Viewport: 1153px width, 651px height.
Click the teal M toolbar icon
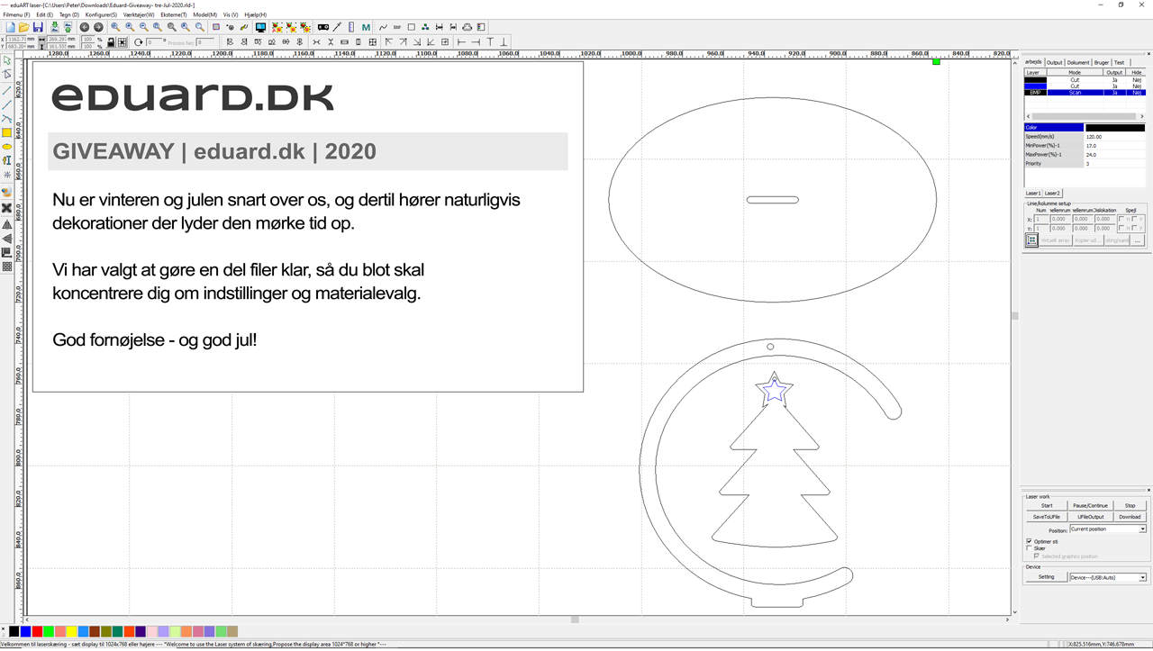tap(366, 28)
